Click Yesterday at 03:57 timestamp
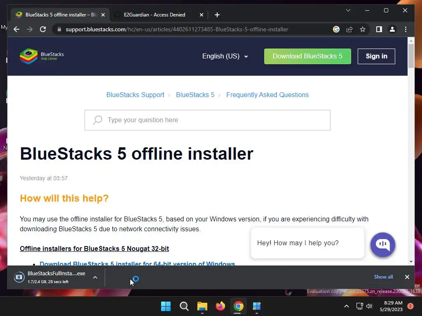Image resolution: width=422 pixels, height=316 pixels. tap(44, 178)
